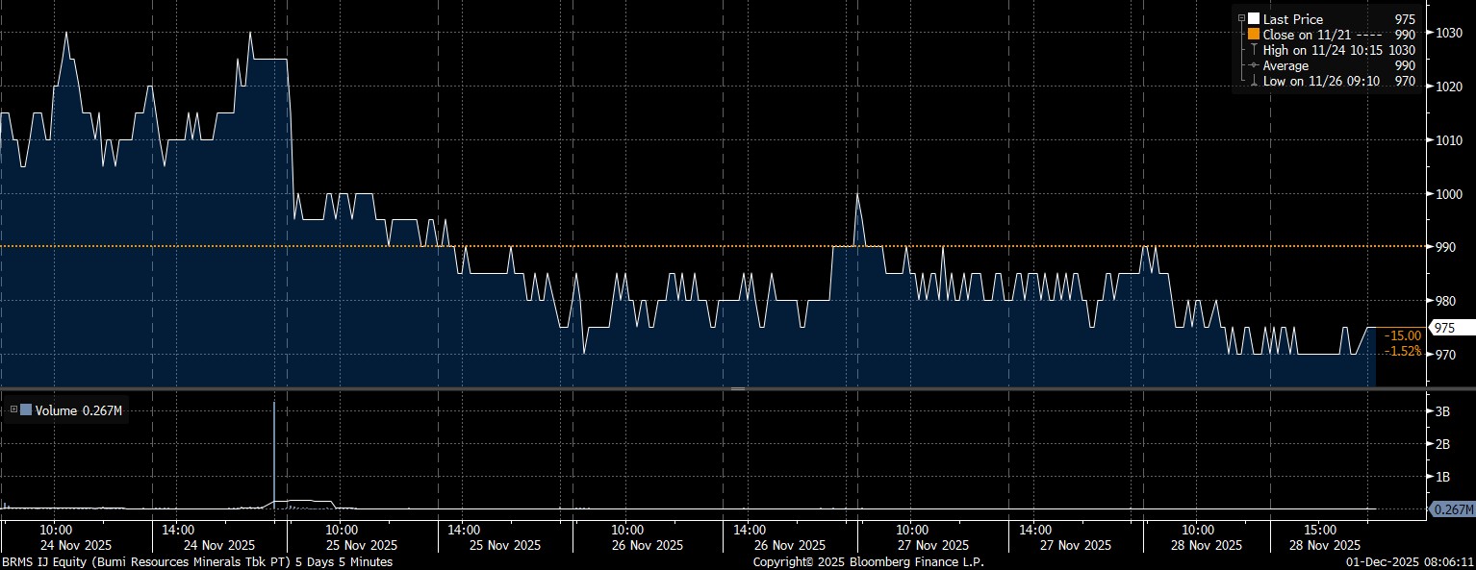This screenshot has width=1476, height=570.
Task: Click the Volume 0.267M legend label
Action: (79, 410)
